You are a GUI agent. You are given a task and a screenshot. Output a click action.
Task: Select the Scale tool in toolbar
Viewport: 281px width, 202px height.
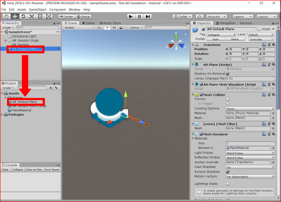pos(32,16)
